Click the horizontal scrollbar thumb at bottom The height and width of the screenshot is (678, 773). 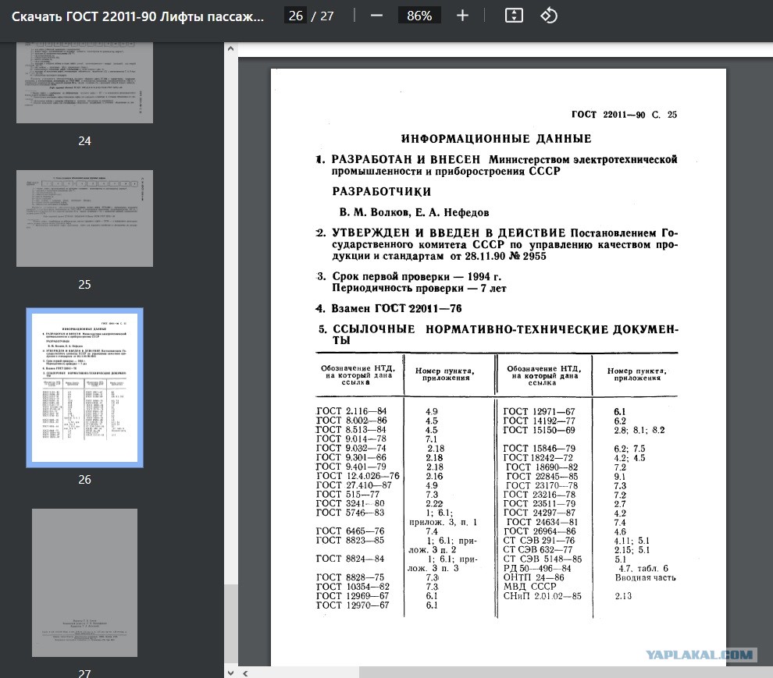pos(566,673)
